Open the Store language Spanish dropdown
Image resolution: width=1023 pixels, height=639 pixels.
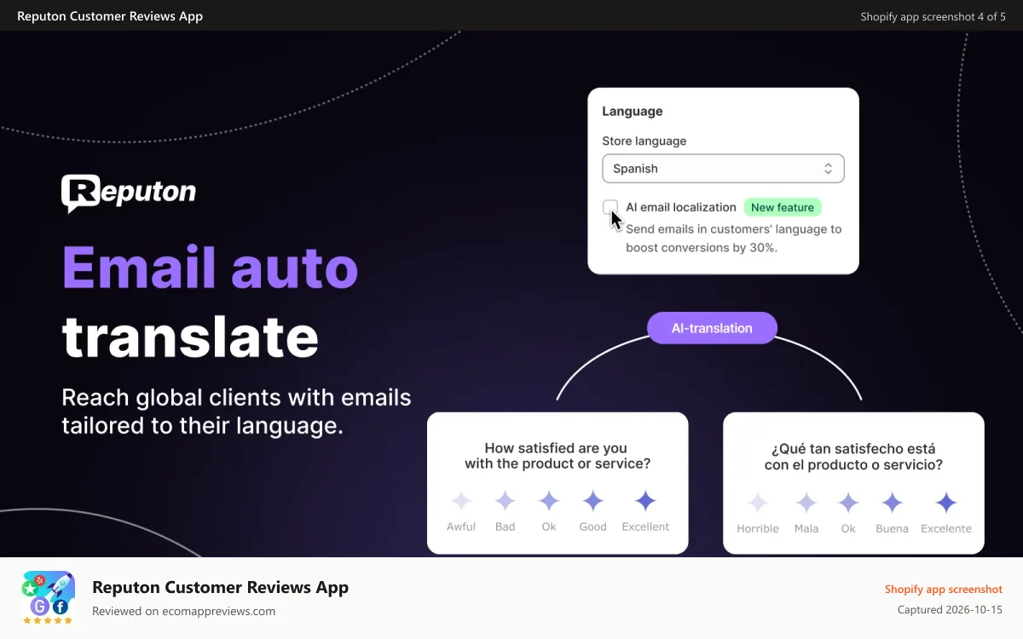pos(723,169)
